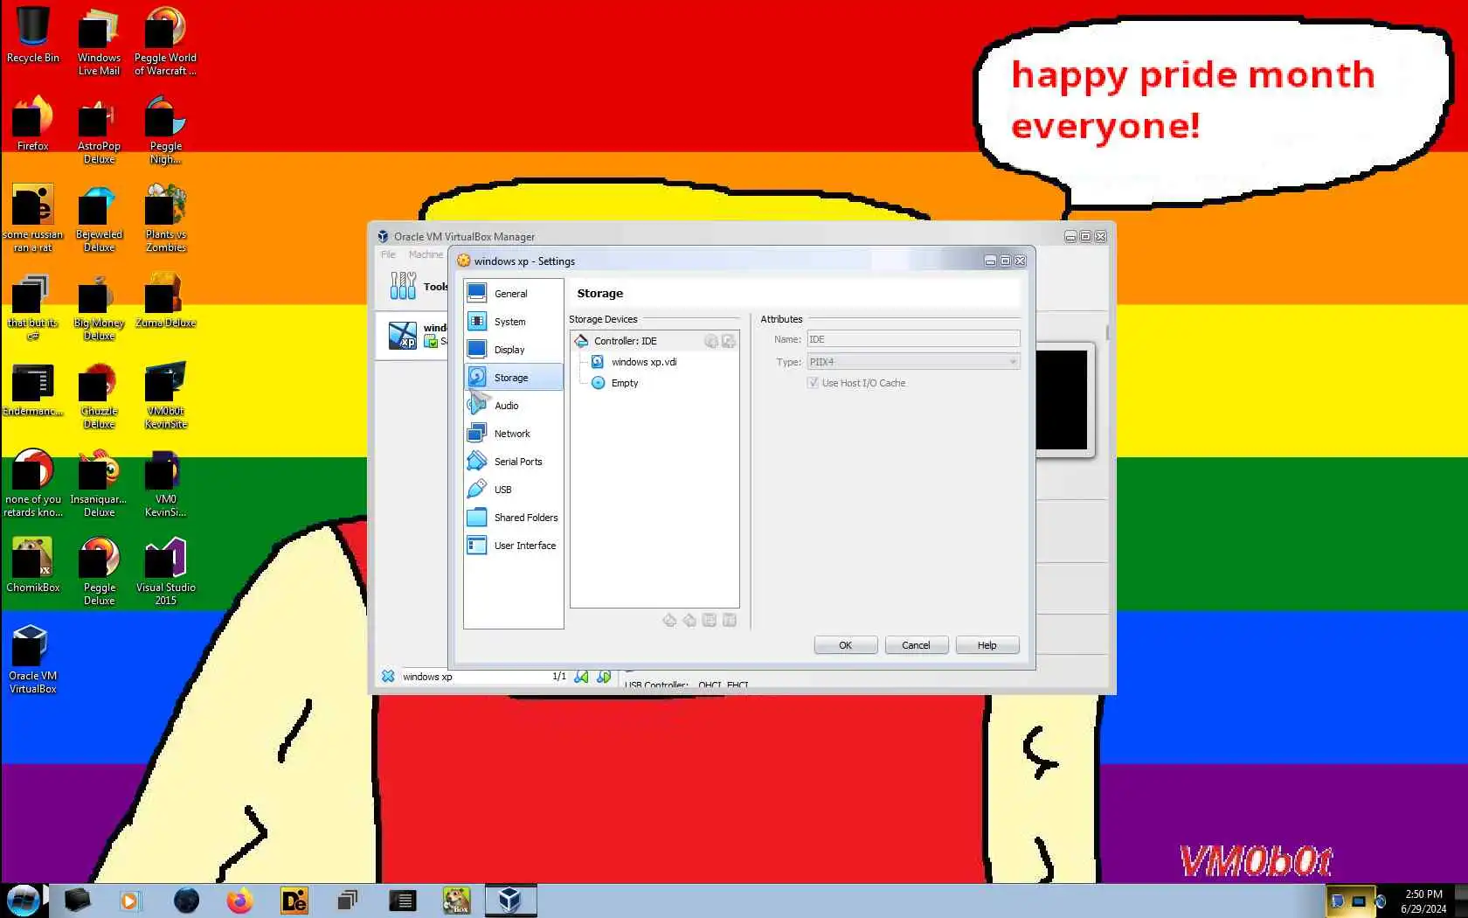Add hard disk to the IDE controller
Screen dimensions: 1468x918
[x=728, y=341]
